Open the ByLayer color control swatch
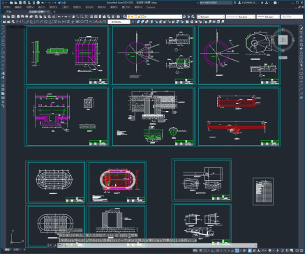The height and width of the screenshot is (254, 305). coord(211,17)
